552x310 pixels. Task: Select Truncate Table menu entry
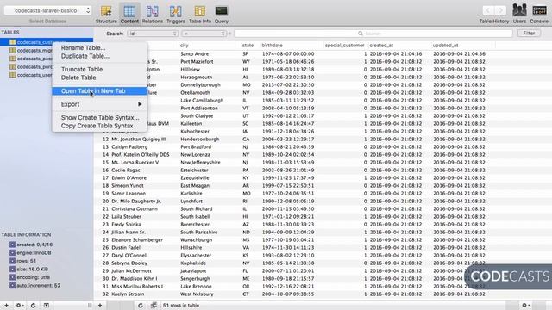pos(82,69)
